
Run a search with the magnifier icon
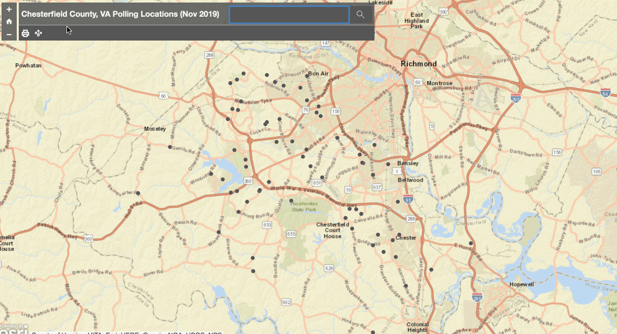(x=360, y=14)
